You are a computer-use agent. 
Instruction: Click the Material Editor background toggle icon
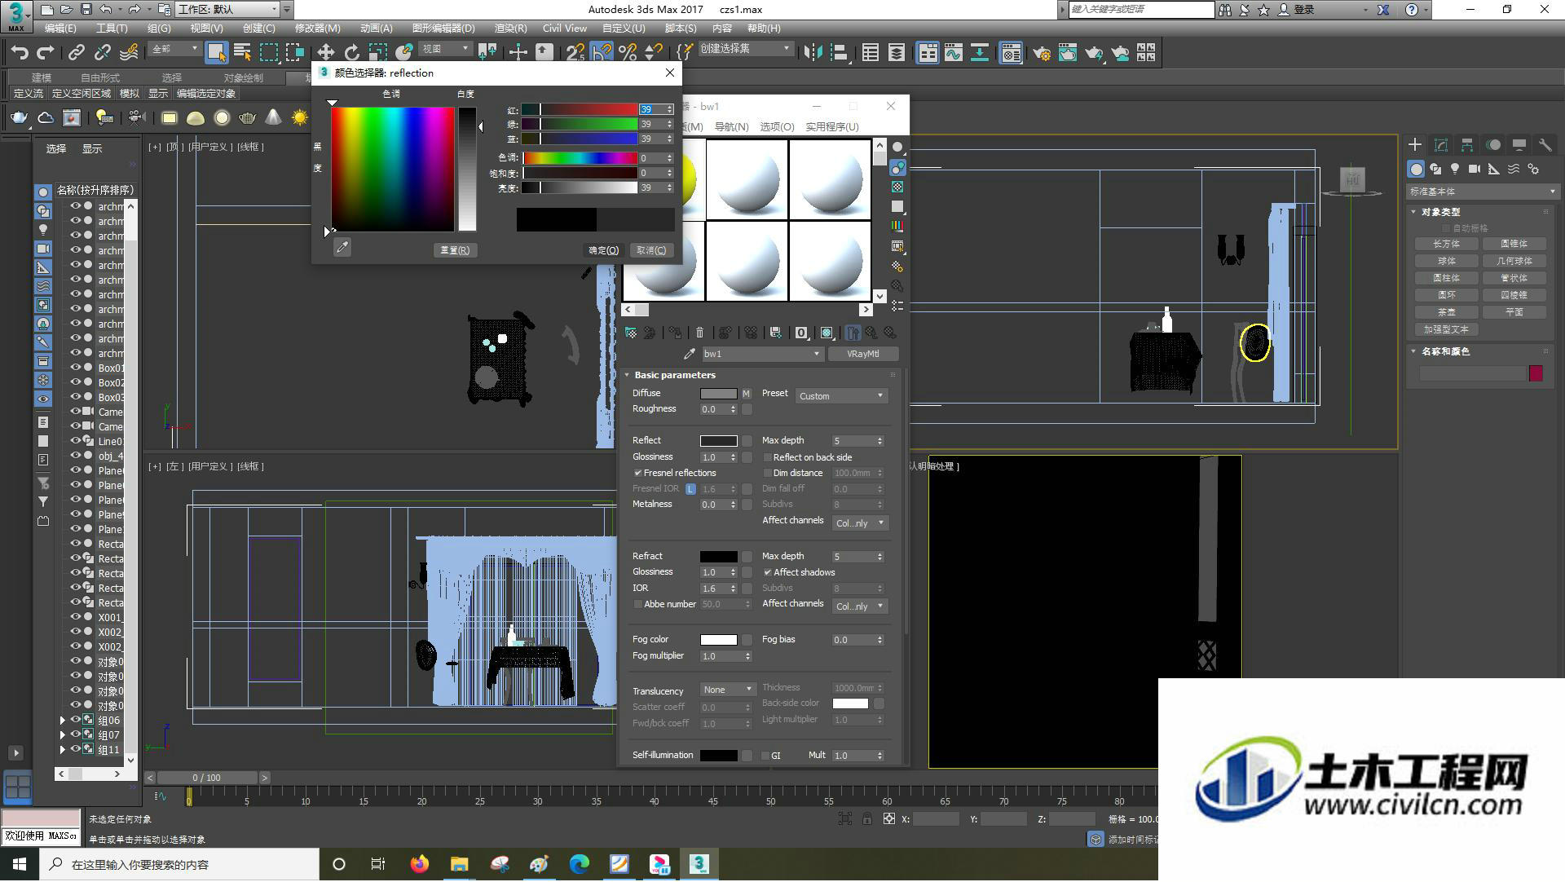coord(897,187)
